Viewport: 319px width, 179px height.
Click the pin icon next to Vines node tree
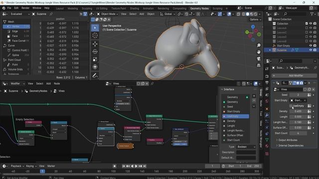(x=152, y=84)
